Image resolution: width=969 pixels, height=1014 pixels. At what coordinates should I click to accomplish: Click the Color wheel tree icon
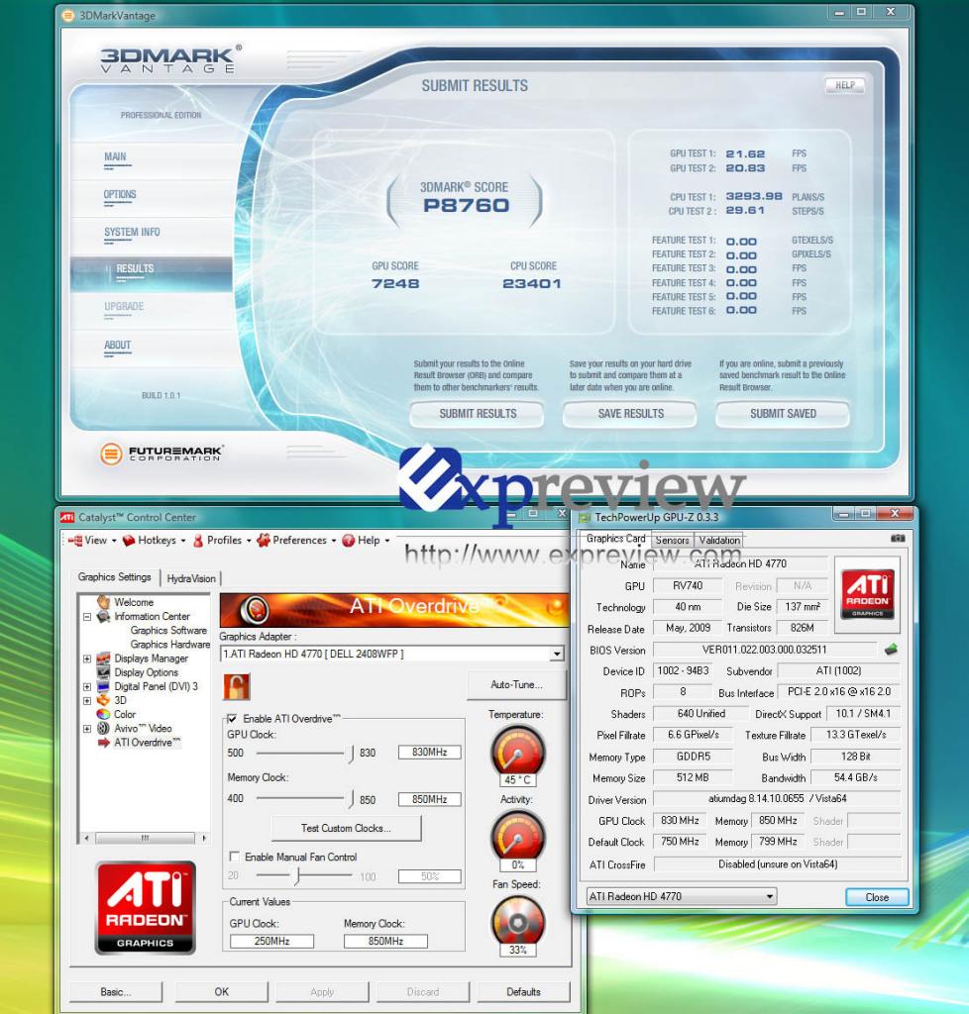point(103,714)
